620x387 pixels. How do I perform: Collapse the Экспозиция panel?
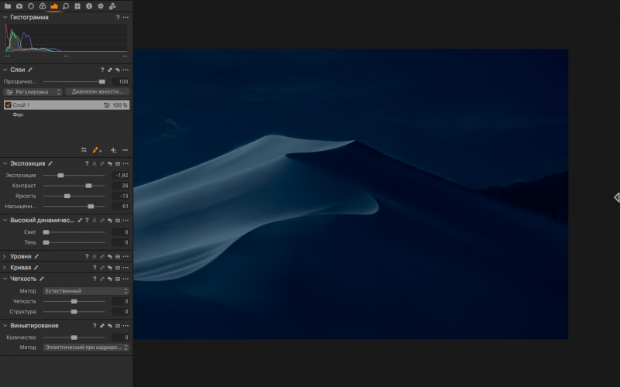pyautogui.click(x=5, y=164)
